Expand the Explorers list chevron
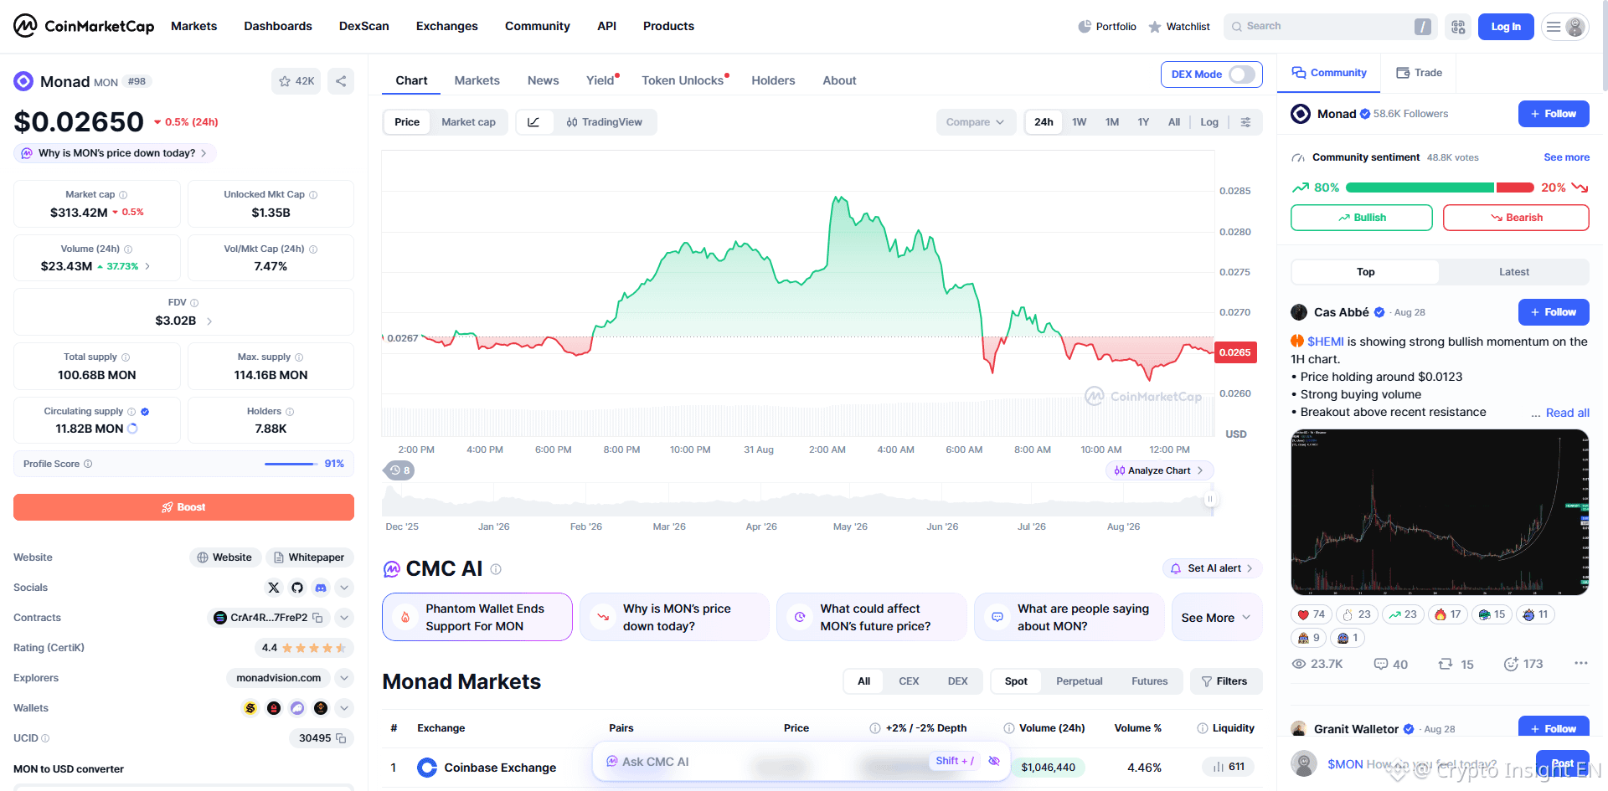Viewport: 1608px width, 791px height. pos(344,678)
